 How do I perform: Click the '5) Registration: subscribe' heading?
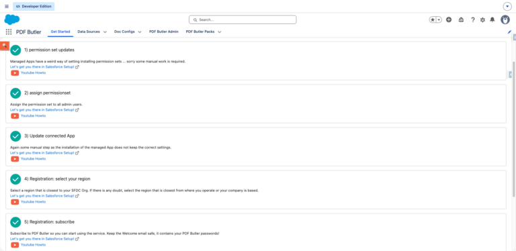tap(49, 222)
